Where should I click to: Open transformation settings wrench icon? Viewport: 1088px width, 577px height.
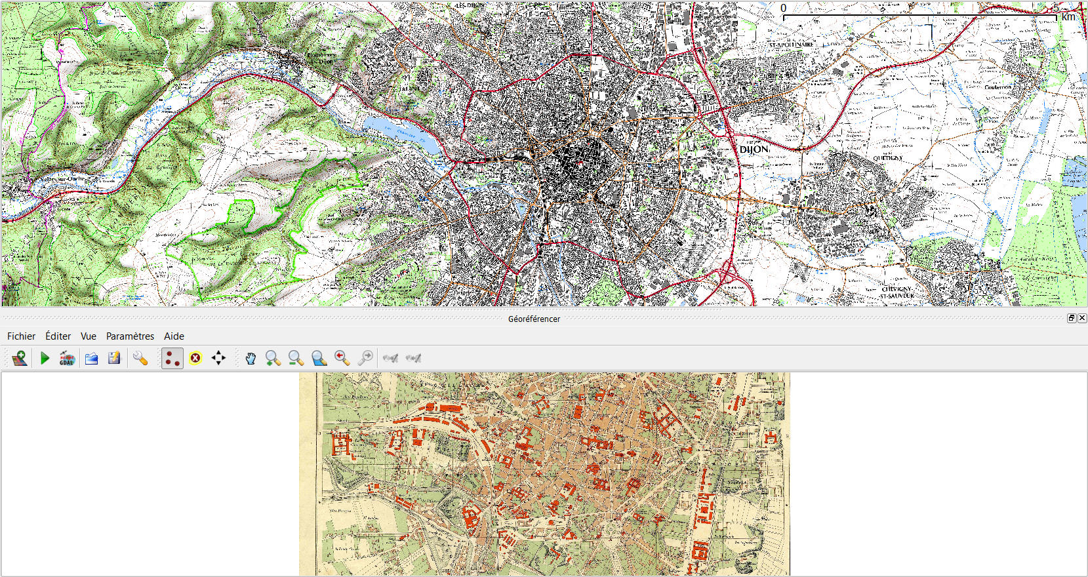140,358
